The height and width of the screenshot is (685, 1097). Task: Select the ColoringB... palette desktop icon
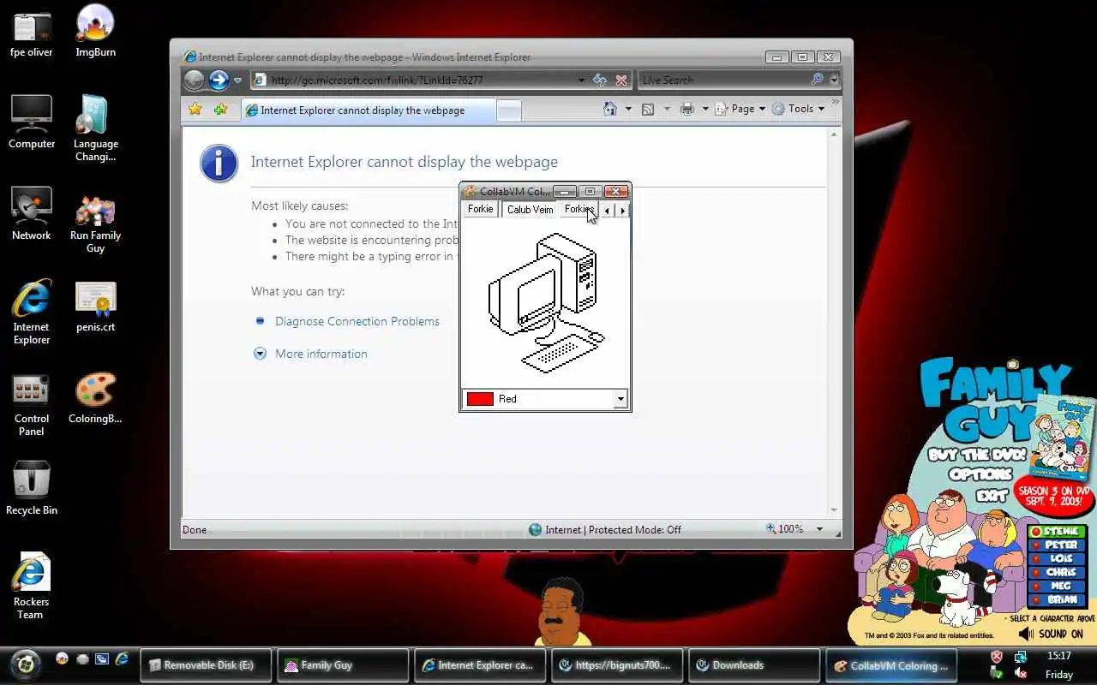coord(95,398)
